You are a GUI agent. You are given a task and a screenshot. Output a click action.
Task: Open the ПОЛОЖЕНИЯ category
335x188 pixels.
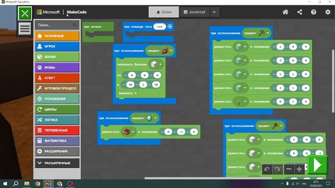pos(57,99)
